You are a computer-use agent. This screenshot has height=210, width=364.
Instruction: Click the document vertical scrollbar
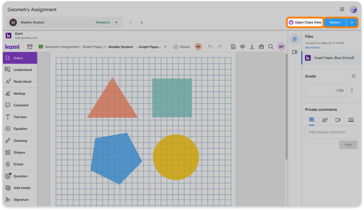tap(286, 107)
